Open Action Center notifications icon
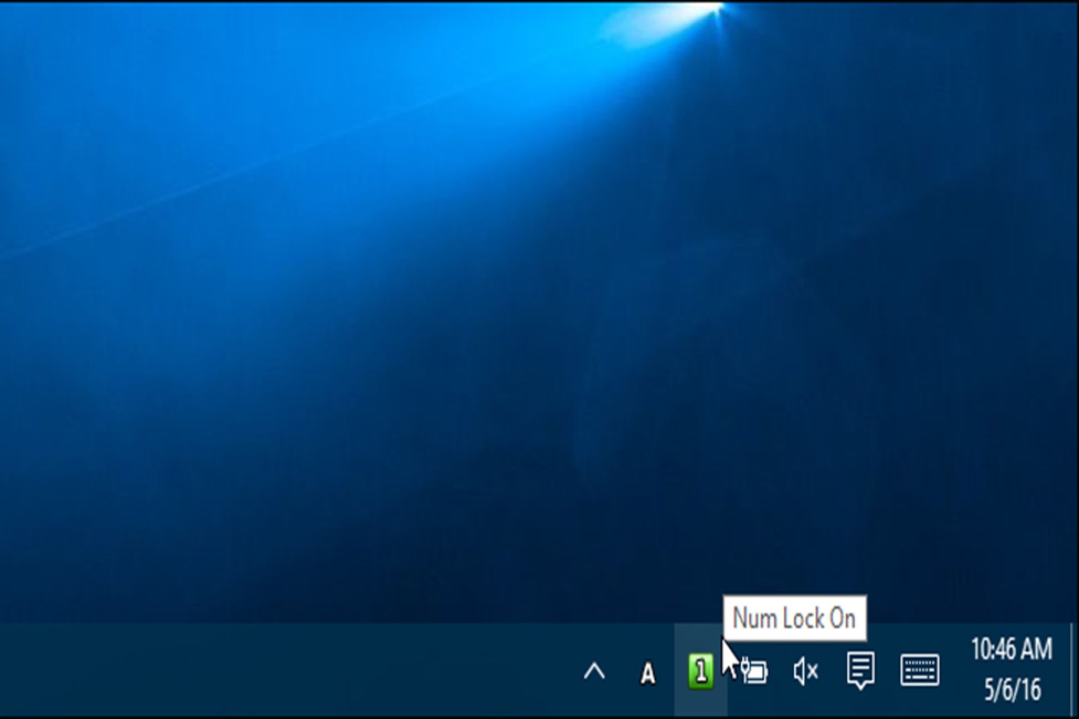The image size is (1079, 719). tap(860, 670)
